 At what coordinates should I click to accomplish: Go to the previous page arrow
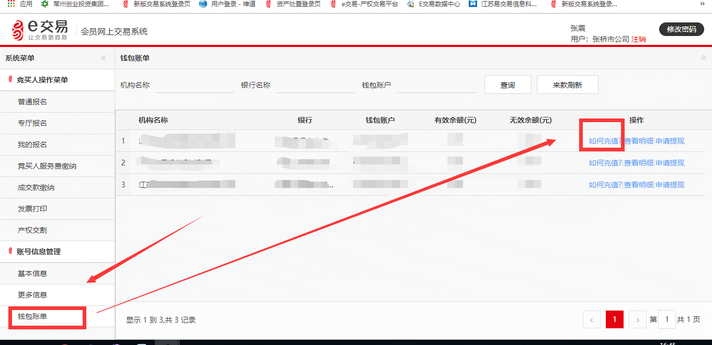592,319
